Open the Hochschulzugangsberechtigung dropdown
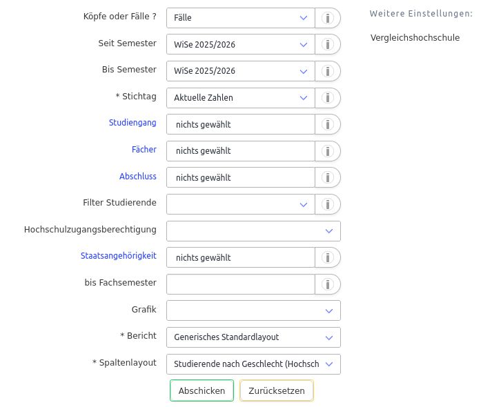 click(253, 231)
